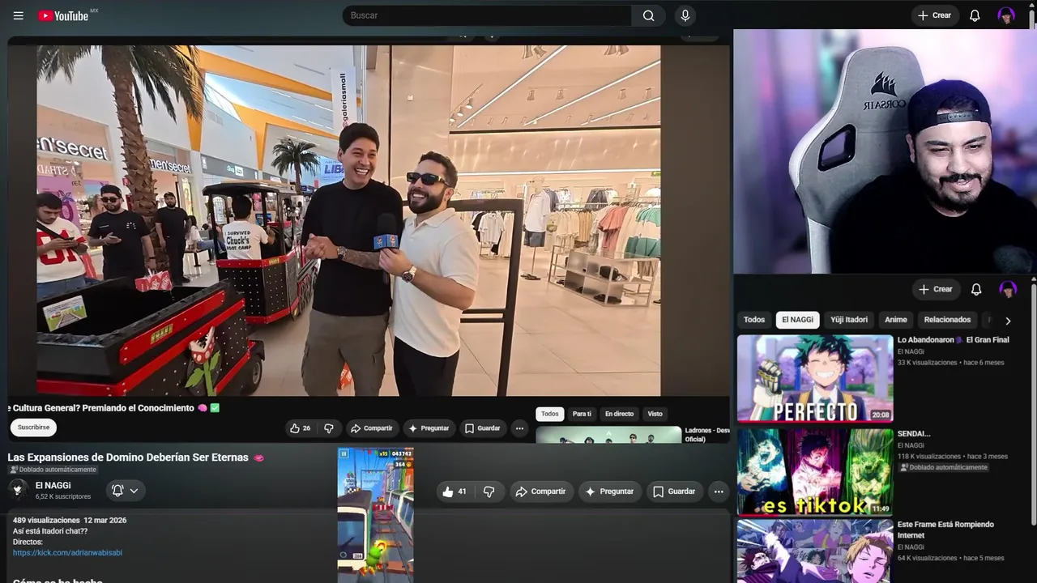Filter by the Anime chip
This screenshot has height=583, width=1037.
[896, 320]
